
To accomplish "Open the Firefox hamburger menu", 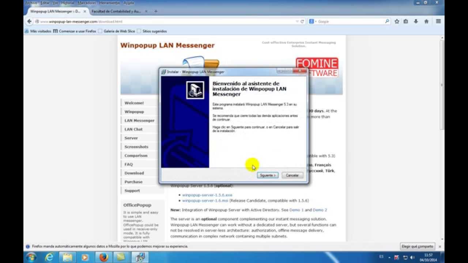I will coord(438,22).
